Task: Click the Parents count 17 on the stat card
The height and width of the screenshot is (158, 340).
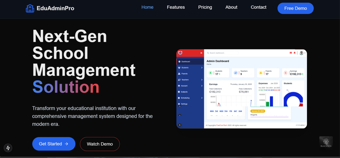Action: coord(267,74)
